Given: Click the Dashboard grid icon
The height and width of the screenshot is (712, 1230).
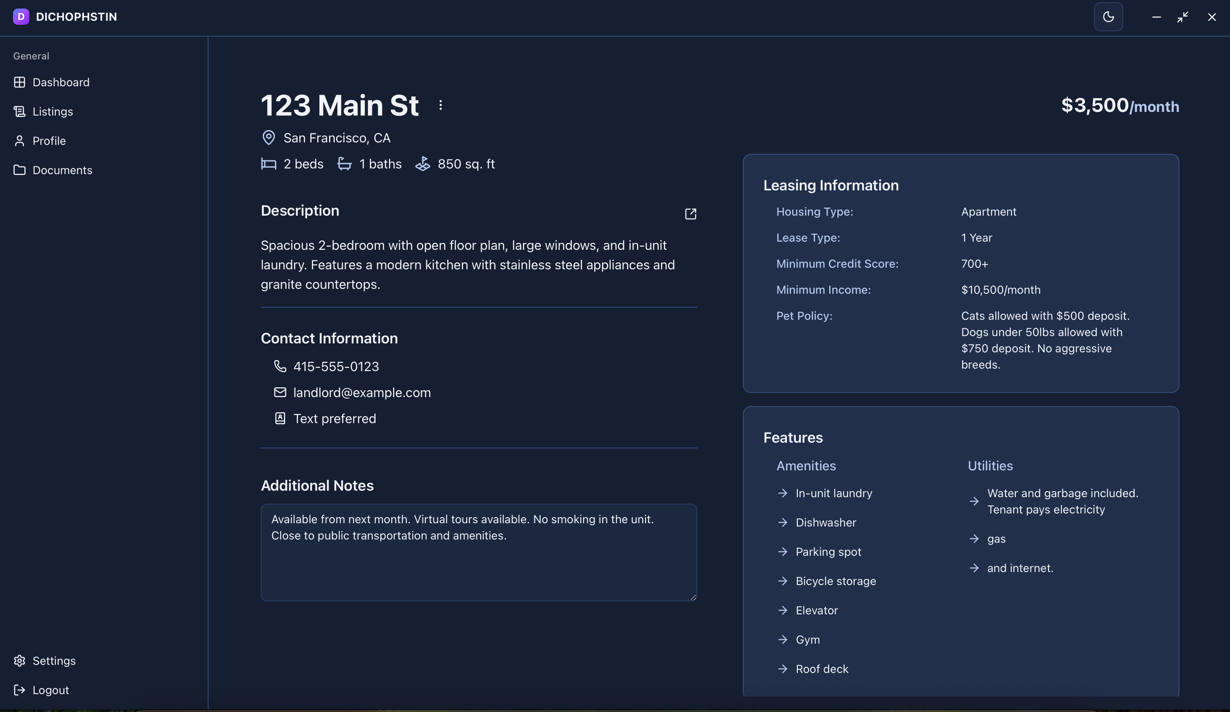Looking at the screenshot, I should pos(20,82).
